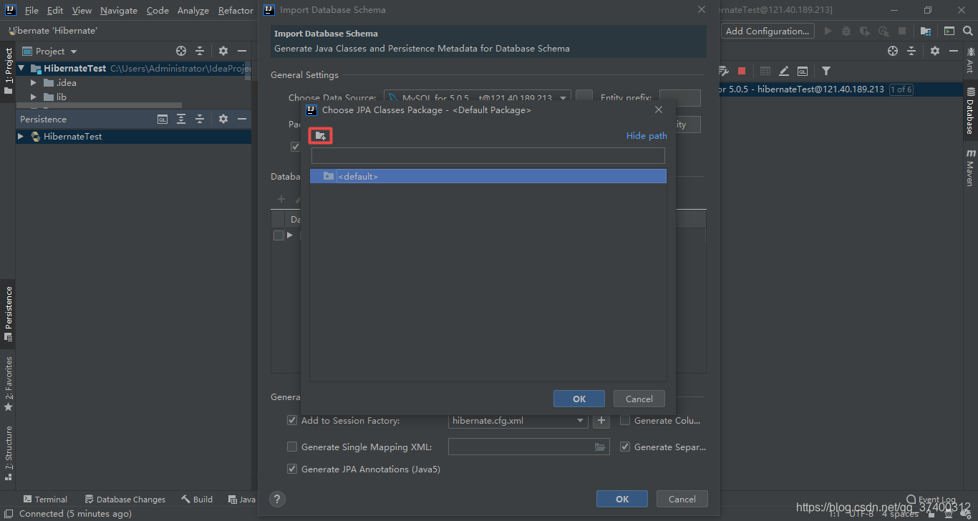Screen dimensions: 978x521
Task: Tick the checkbox in database schema table row
Action: pyautogui.click(x=279, y=235)
